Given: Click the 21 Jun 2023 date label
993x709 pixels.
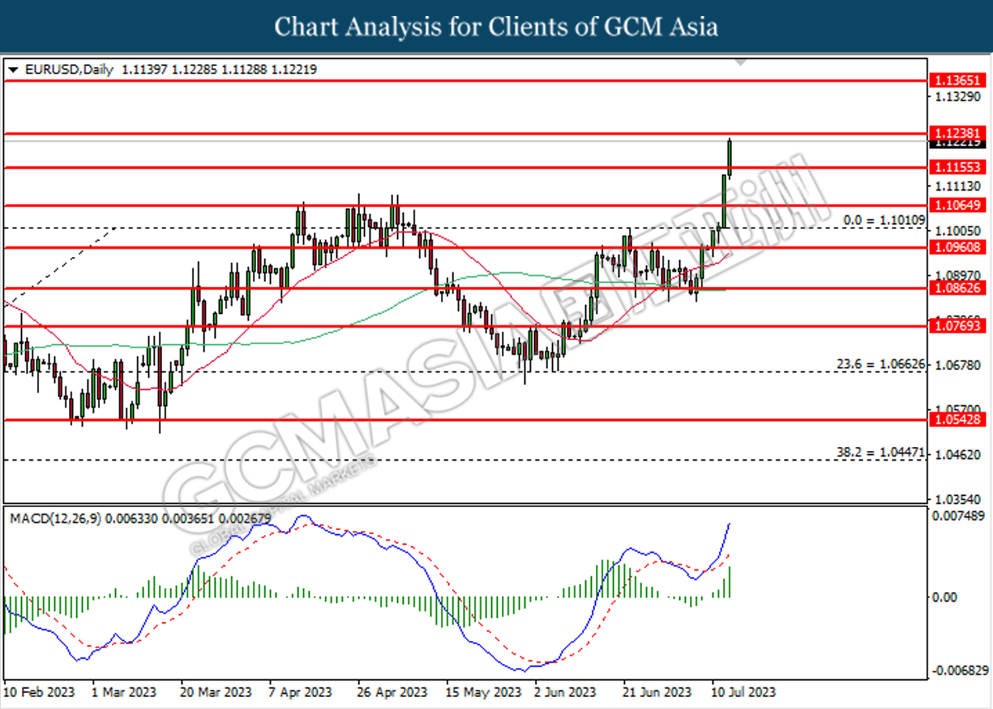Looking at the screenshot, I should tap(657, 692).
